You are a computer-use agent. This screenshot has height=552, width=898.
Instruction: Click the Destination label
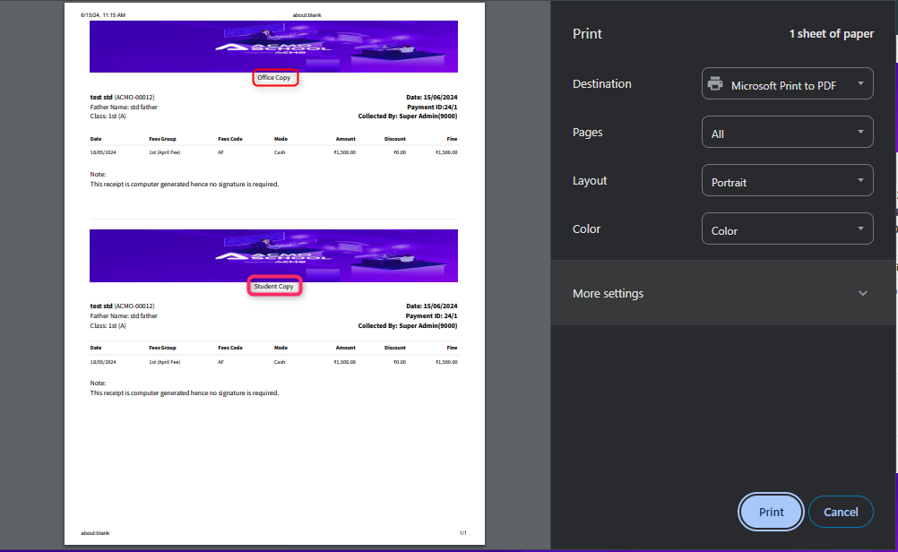click(x=601, y=84)
